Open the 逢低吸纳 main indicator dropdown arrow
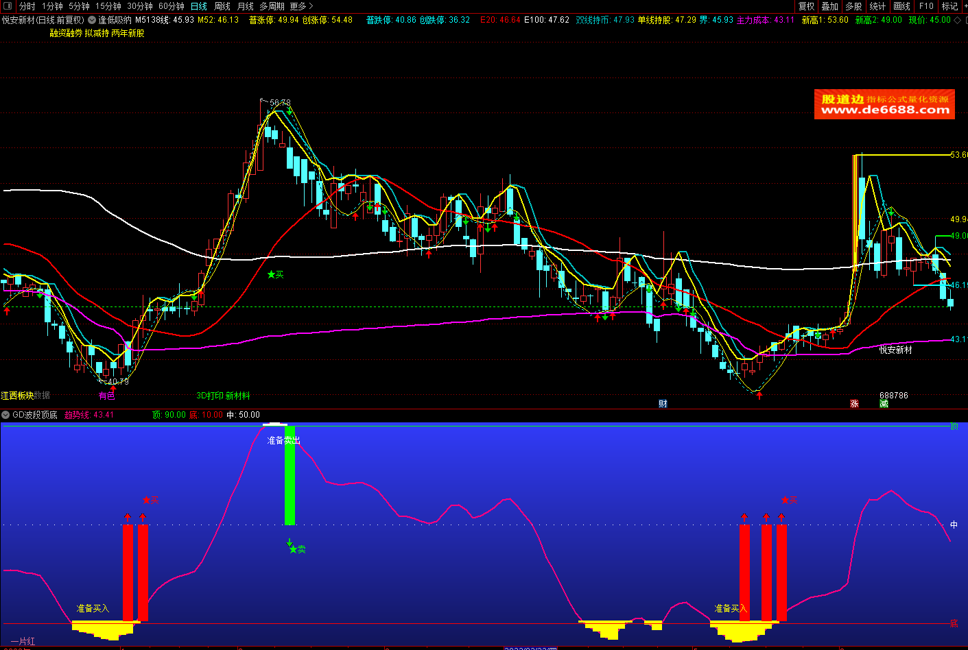This screenshot has width=968, height=650. click(92, 20)
